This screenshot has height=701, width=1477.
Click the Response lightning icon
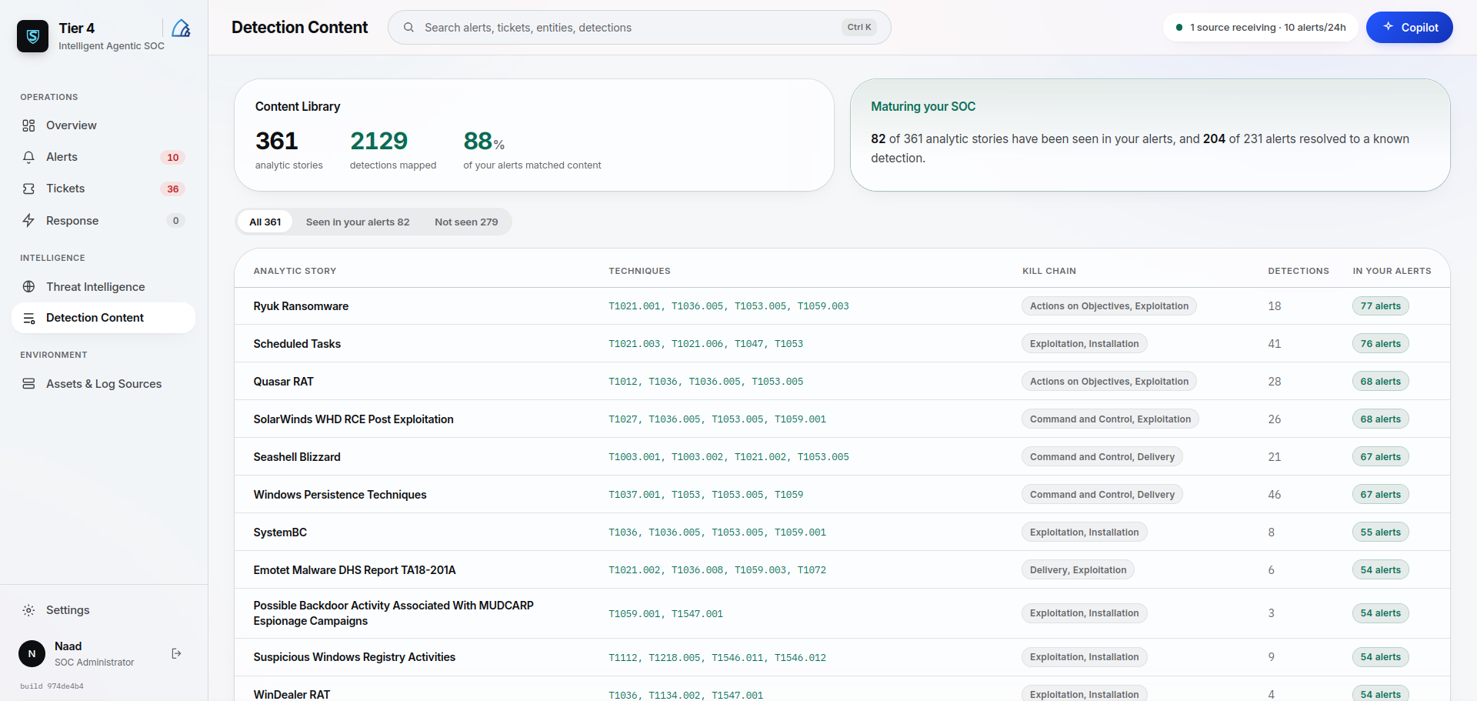click(28, 221)
